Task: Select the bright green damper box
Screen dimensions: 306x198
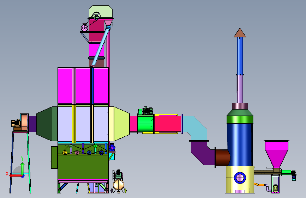Action: pos(145,124)
